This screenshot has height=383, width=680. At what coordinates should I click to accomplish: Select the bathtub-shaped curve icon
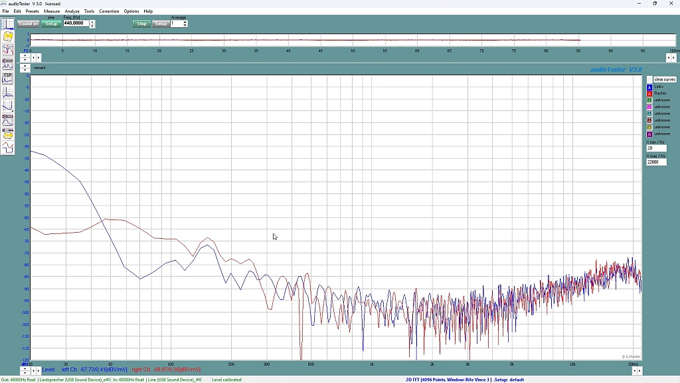click(x=8, y=106)
